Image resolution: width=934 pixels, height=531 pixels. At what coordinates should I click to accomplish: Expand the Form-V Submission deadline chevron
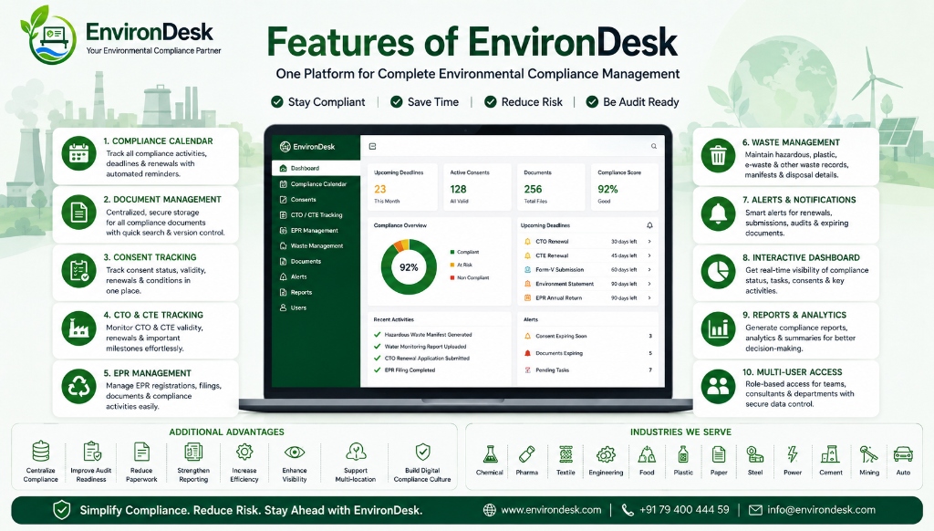(649, 269)
